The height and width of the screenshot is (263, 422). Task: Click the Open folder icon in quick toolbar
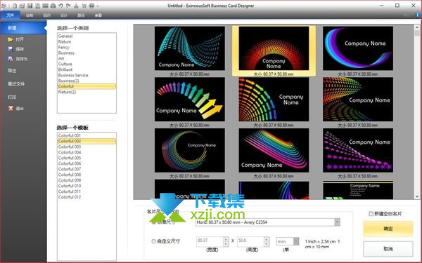(x=22, y=6)
